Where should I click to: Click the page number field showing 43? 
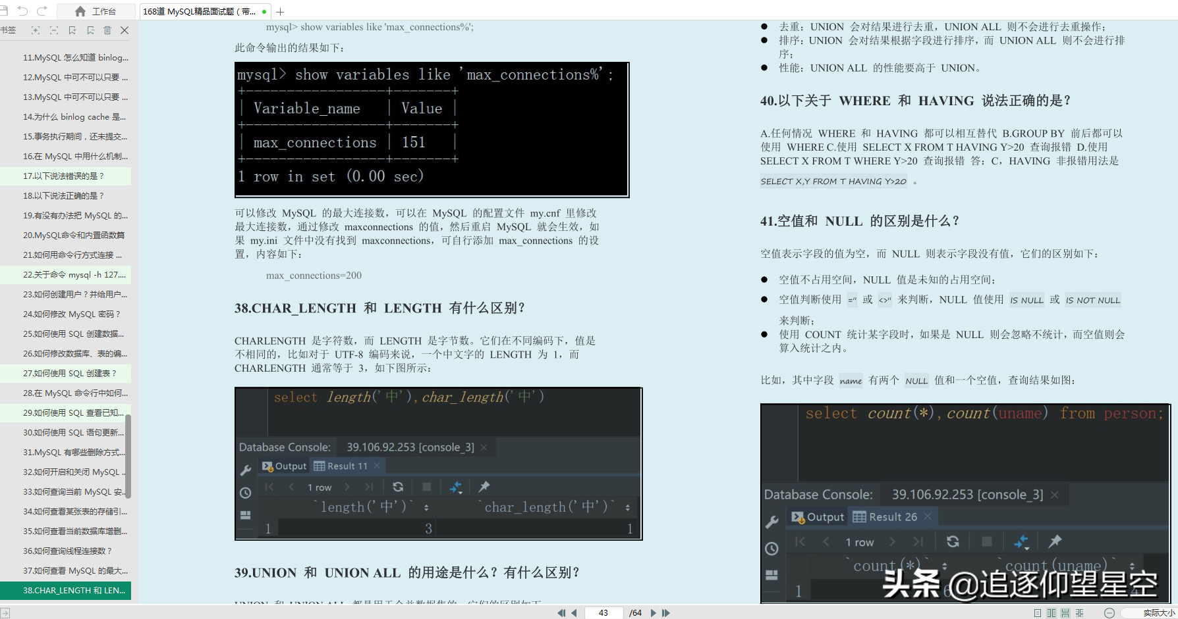tap(603, 612)
